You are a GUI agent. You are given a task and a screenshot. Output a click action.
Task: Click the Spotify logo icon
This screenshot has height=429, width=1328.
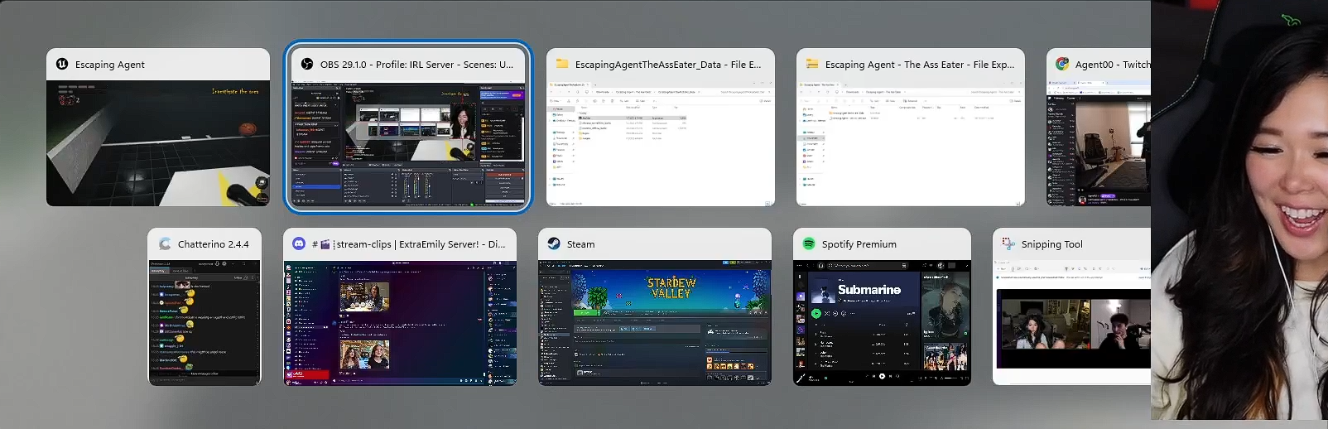(809, 243)
